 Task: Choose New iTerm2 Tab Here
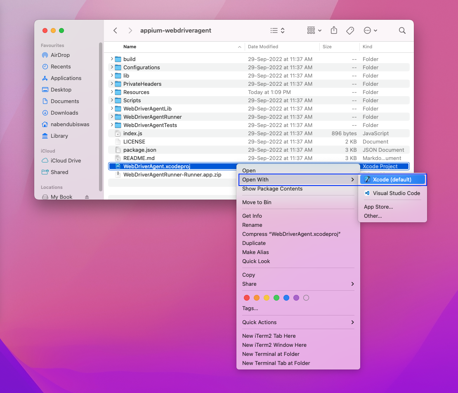click(x=298, y=336)
